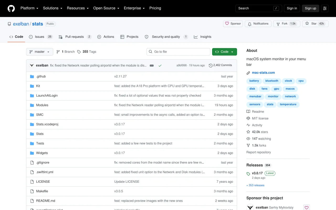Select the battery topic tag
Viewport: 336px width, 210px height.
[x=254, y=81]
